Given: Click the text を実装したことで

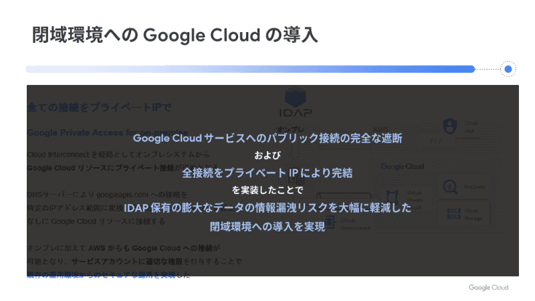Looking at the screenshot, I should [267, 190].
